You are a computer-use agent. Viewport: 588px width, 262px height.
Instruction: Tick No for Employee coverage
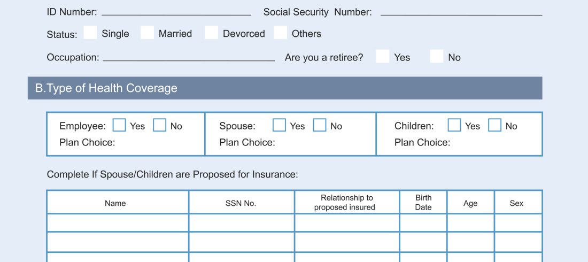159,125
